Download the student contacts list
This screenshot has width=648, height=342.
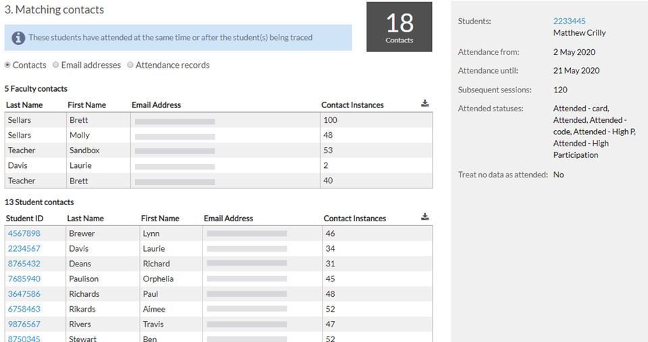click(425, 217)
